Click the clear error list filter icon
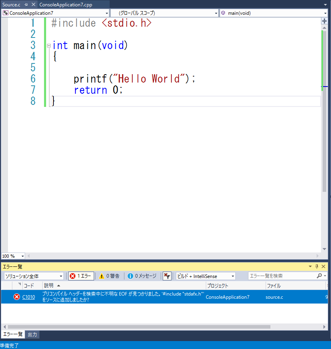 [x=167, y=276]
